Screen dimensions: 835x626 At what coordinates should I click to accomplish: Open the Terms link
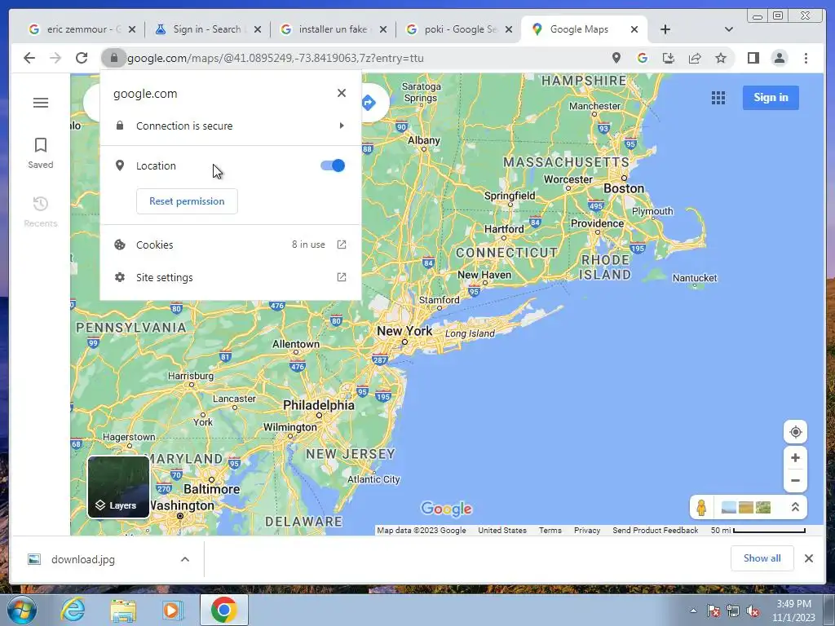[550, 530]
